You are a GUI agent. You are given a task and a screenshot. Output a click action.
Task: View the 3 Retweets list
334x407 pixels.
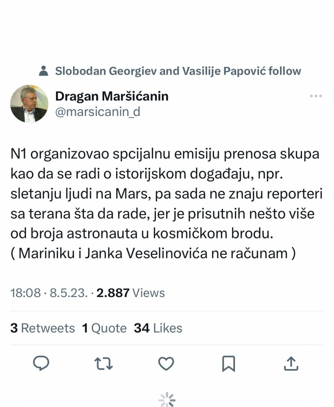(43, 328)
